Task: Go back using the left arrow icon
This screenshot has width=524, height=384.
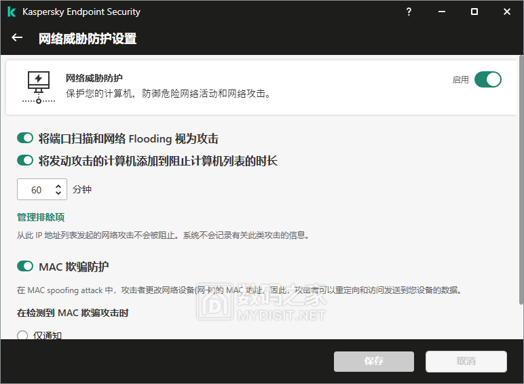Action: [17, 38]
